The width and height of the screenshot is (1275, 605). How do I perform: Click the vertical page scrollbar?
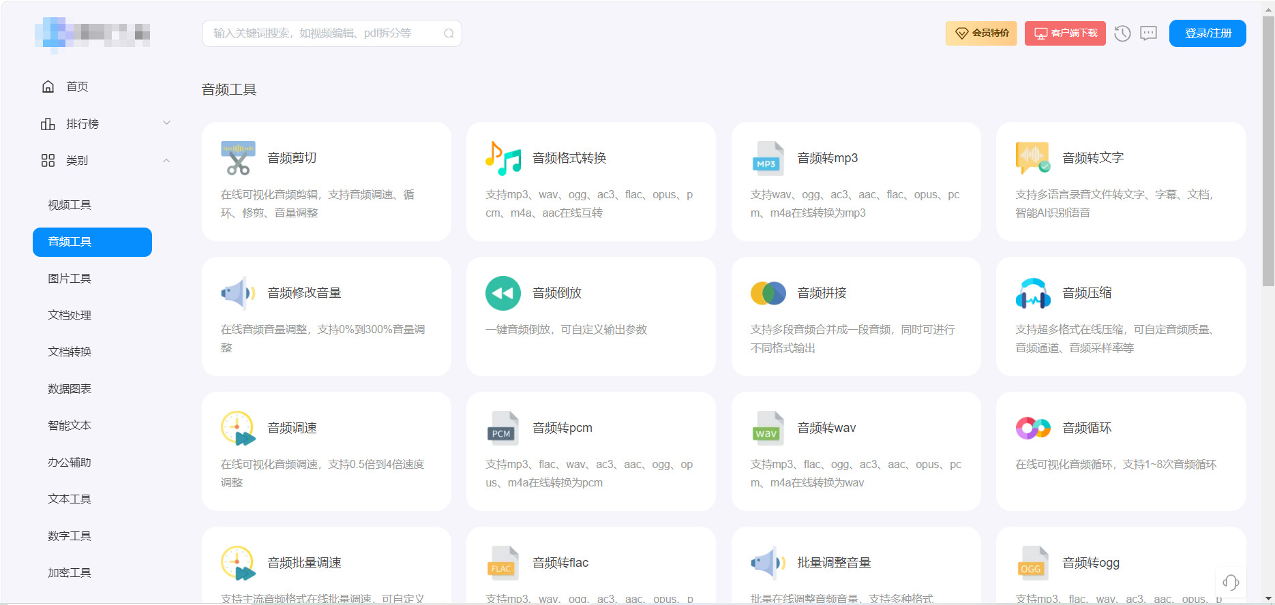pyautogui.click(x=1268, y=151)
